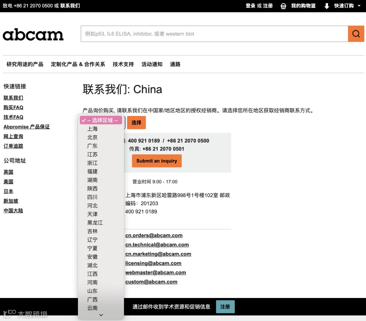Click 联系我们 in top black bar
The height and width of the screenshot is (321, 366).
pos(70,6)
